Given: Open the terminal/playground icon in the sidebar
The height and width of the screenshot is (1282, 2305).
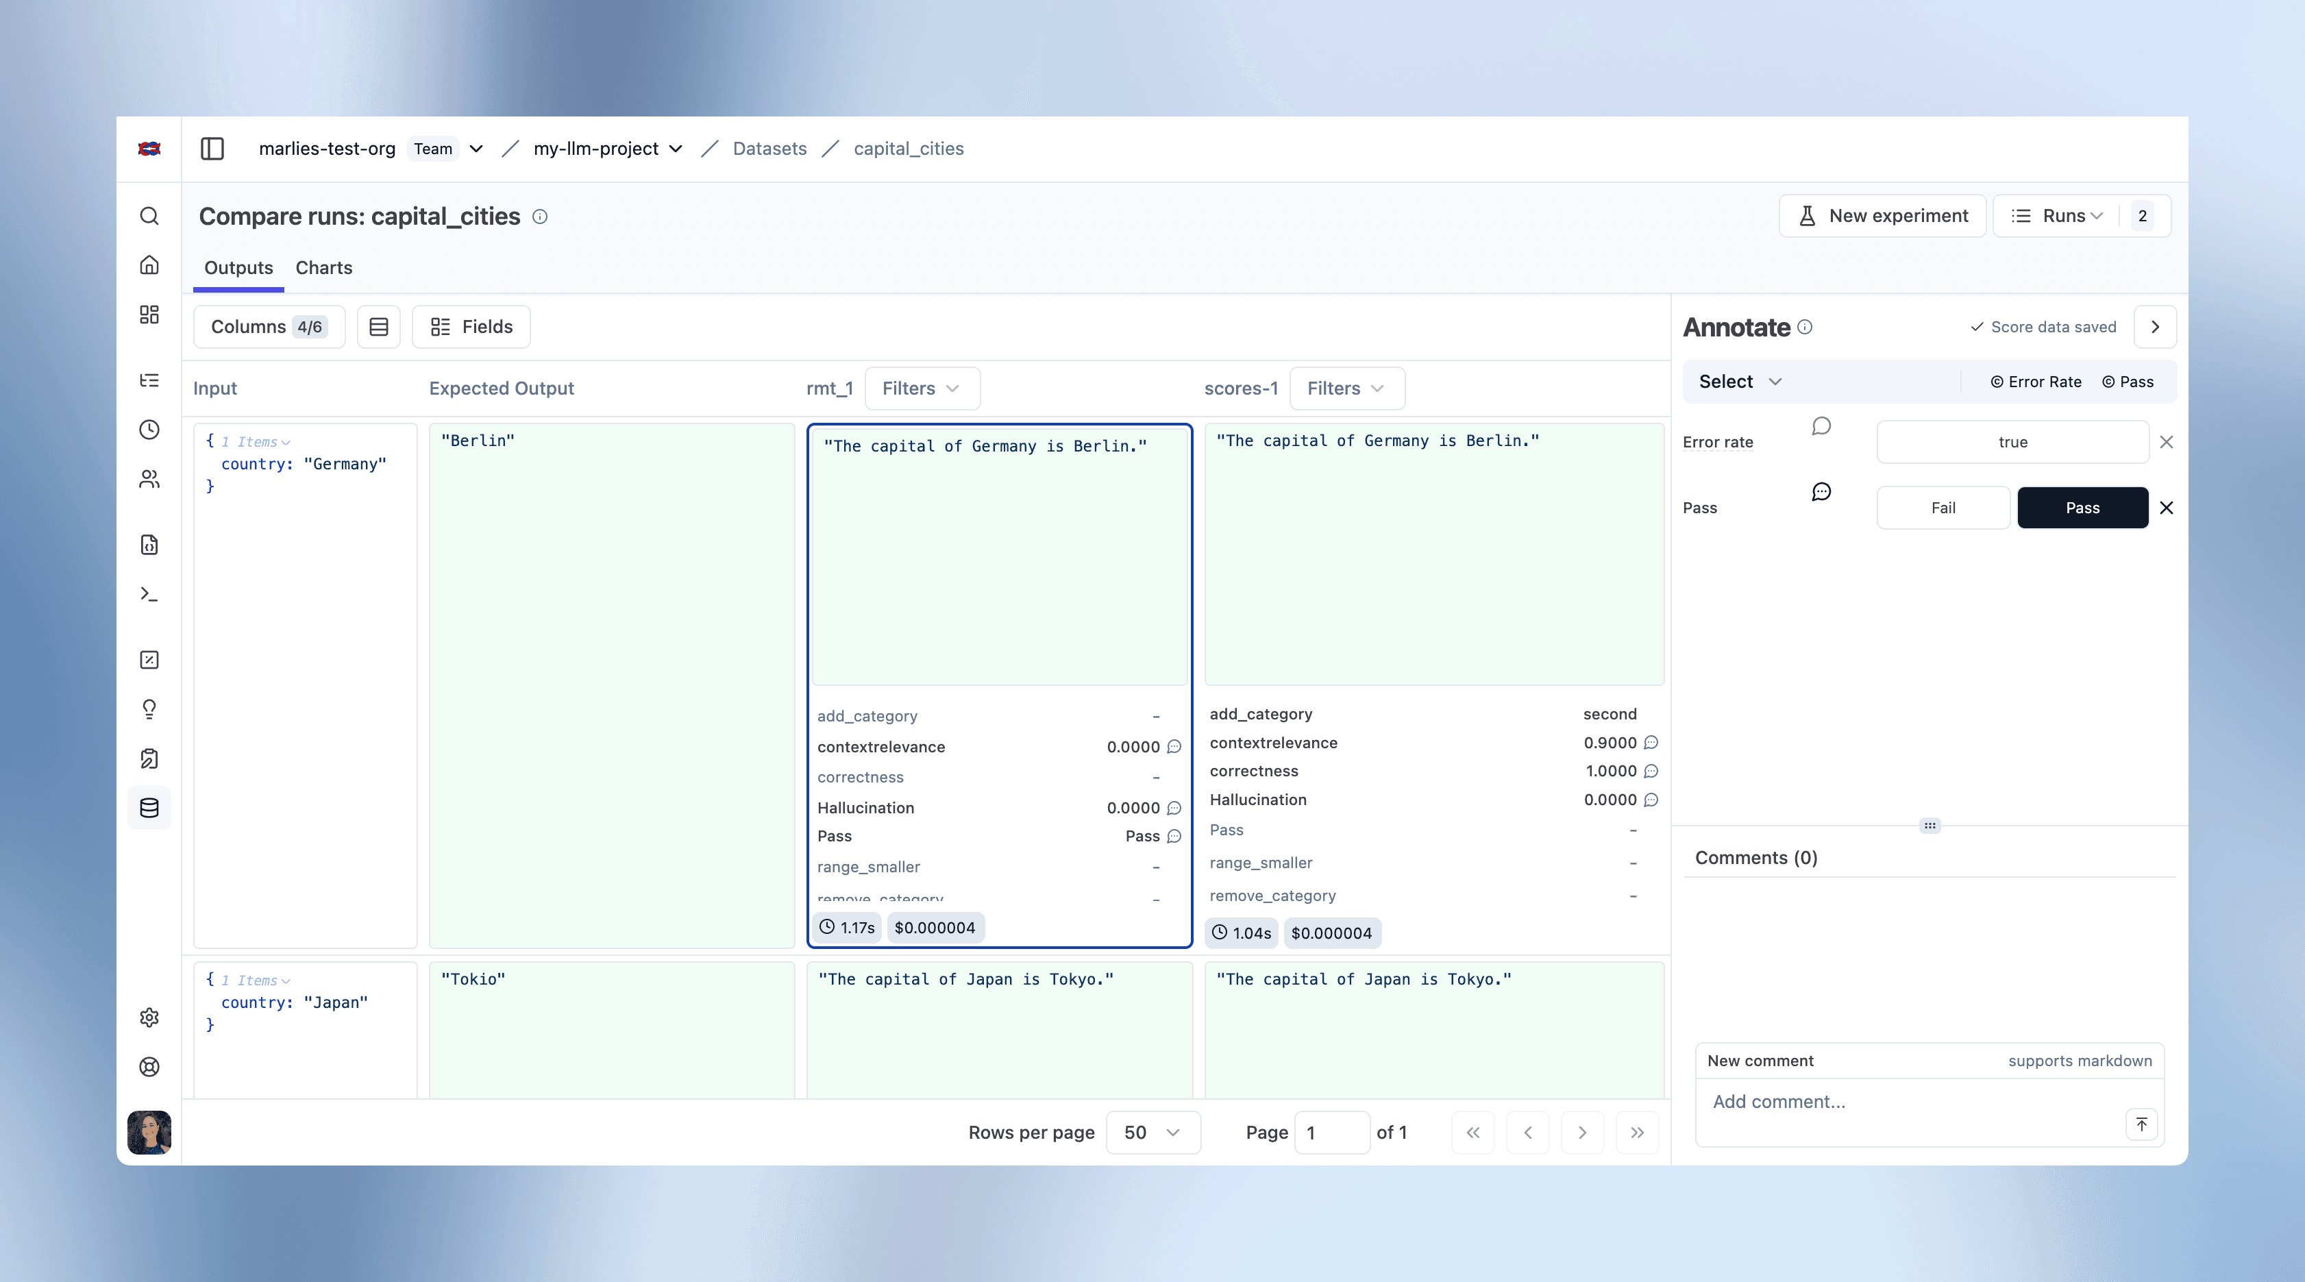Looking at the screenshot, I should click(x=149, y=593).
